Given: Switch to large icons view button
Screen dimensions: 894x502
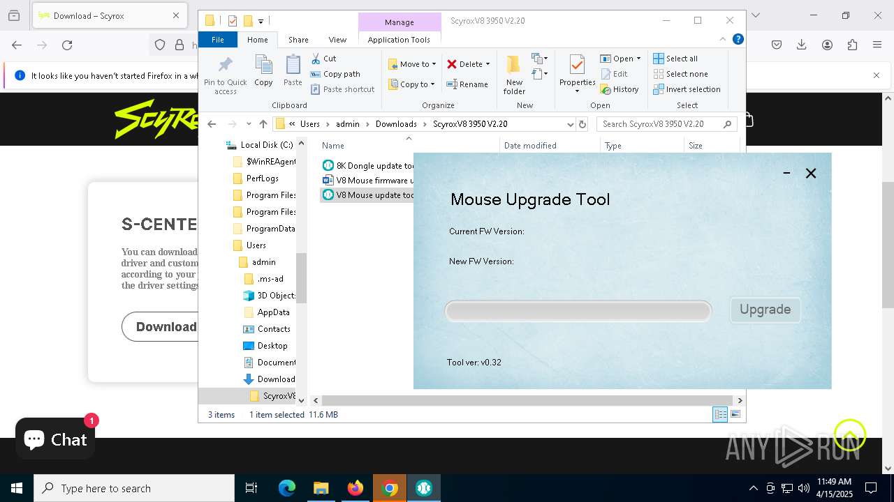Looking at the screenshot, I should [x=735, y=415].
